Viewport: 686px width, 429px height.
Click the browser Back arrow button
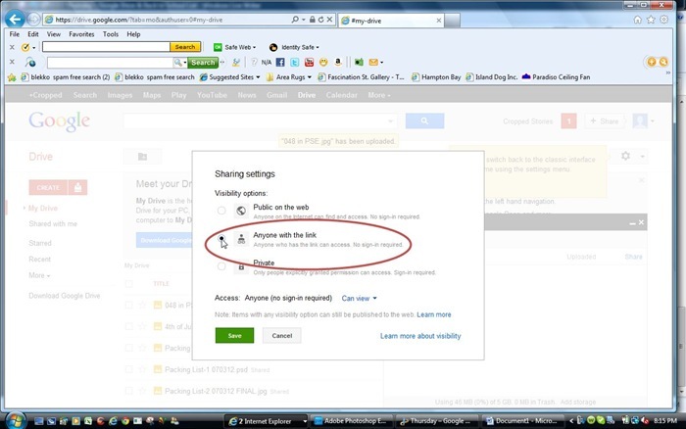point(15,20)
